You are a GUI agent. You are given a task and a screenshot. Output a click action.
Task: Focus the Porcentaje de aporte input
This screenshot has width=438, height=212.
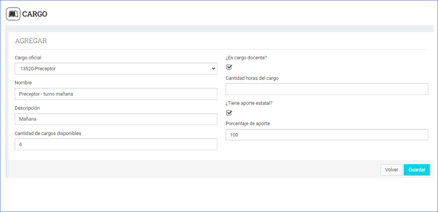pos(326,134)
